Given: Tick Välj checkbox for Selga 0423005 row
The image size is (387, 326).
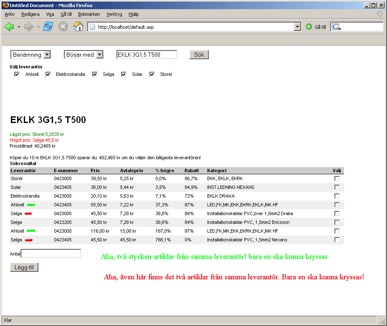Looking at the screenshot, I should click(x=337, y=213).
